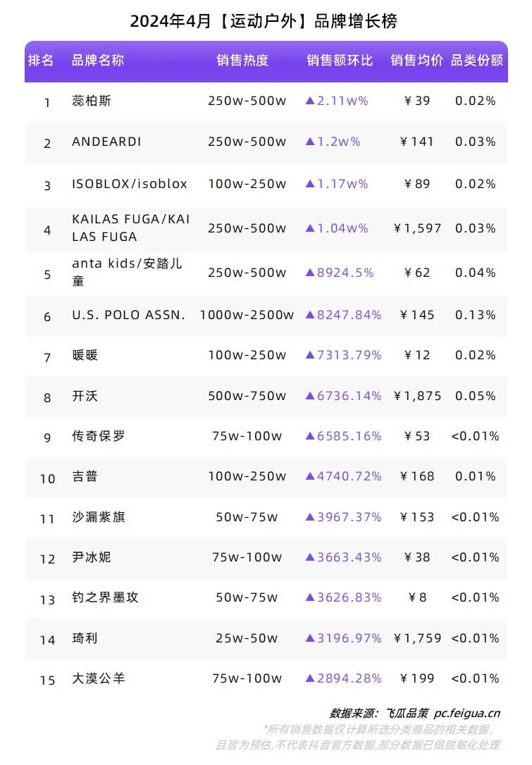Click the KAILAS FUGA brand name

pos(131,228)
